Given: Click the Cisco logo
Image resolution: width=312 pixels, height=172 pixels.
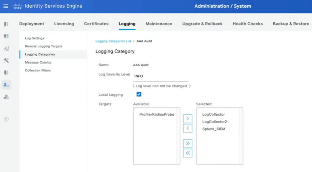Looking at the screenshot, I should click(17, 7).
